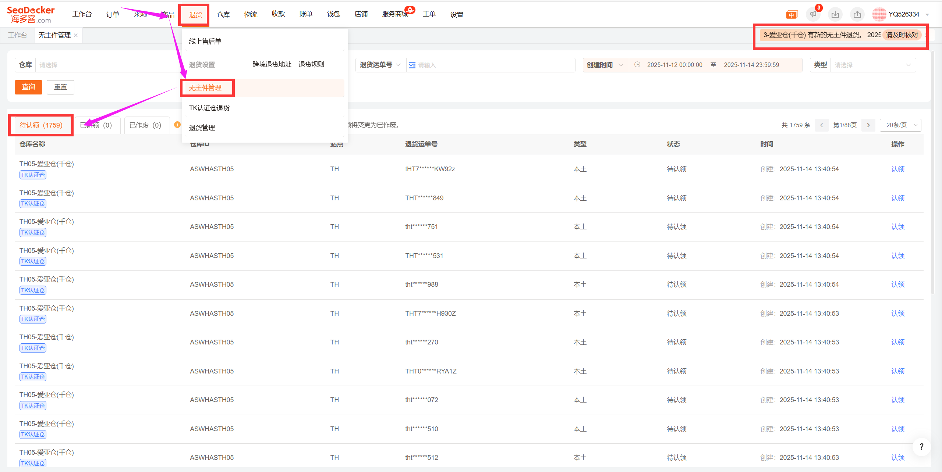
Task: Click the start date 2025-11-12 field
Action: tap(674, 65)
